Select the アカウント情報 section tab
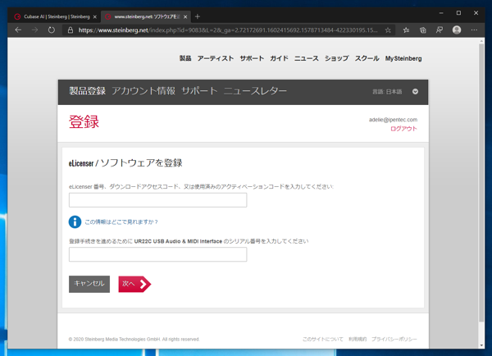This screenshot has height=356, width=492. (143, 91)
